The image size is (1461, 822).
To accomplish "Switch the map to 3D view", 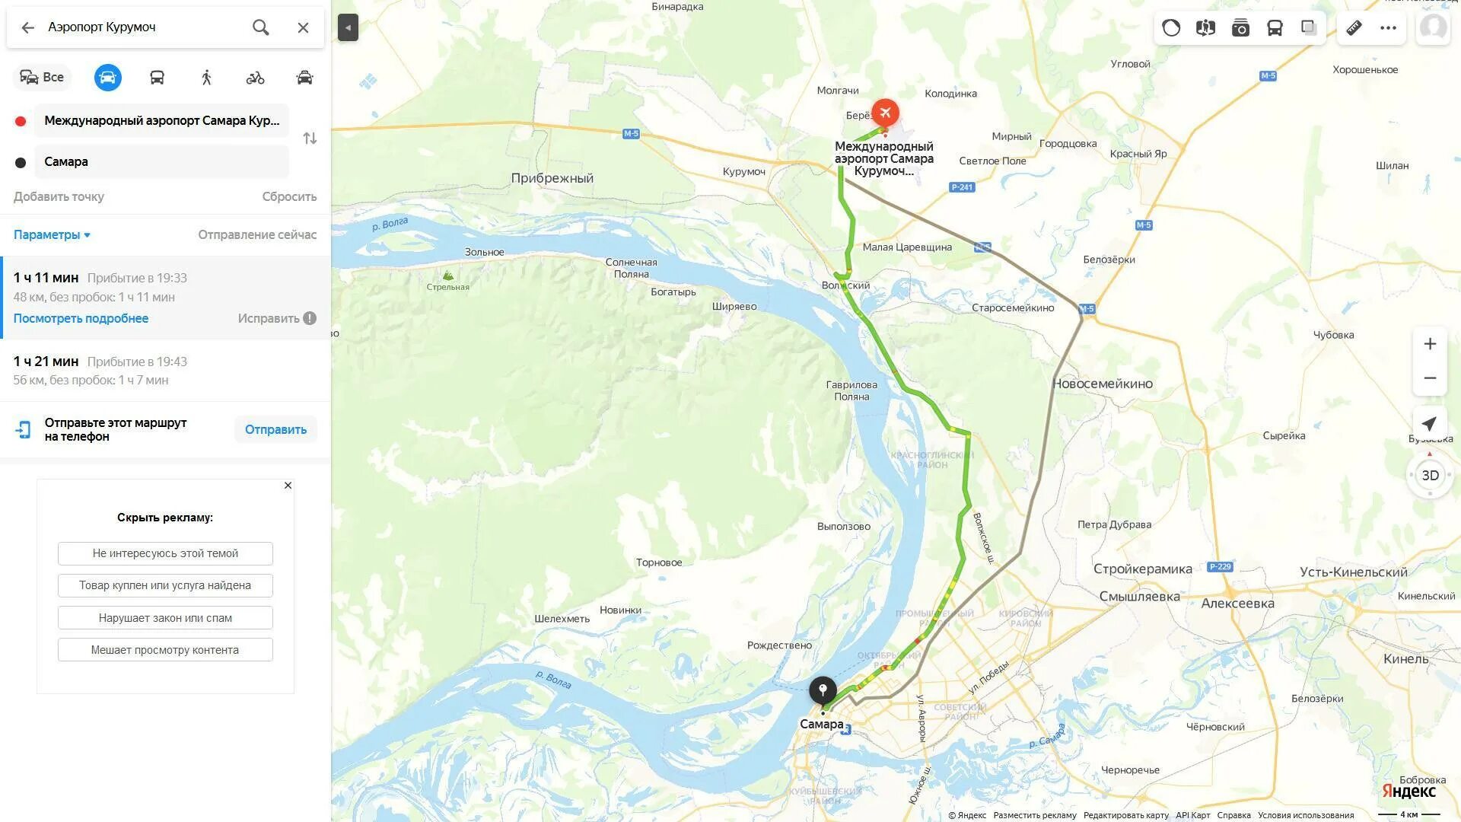I will tap(1430, 476).
